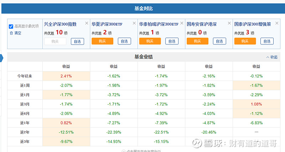Remove 兴全沪深300指数 with its X icon
285x152 pixels.
87,23
